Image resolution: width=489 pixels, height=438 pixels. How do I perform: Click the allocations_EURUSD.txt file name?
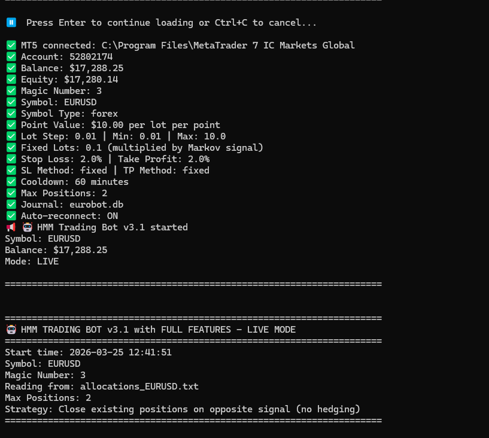[139, 387]
